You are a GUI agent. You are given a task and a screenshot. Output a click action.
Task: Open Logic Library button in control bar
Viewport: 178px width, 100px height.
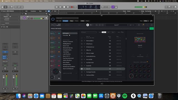click(3, 7)
